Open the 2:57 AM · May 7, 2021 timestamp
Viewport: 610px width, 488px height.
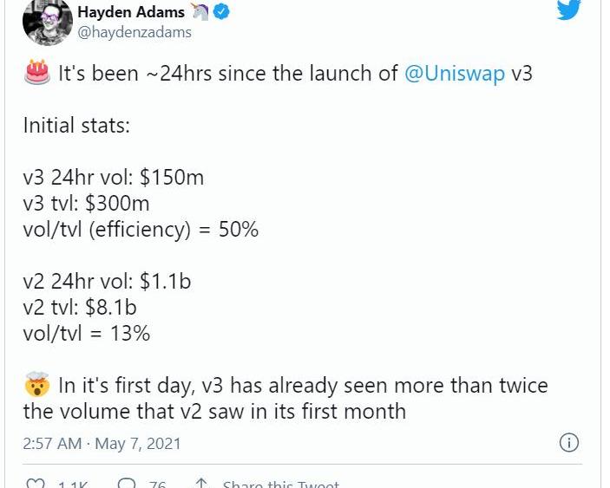point(102,444)
